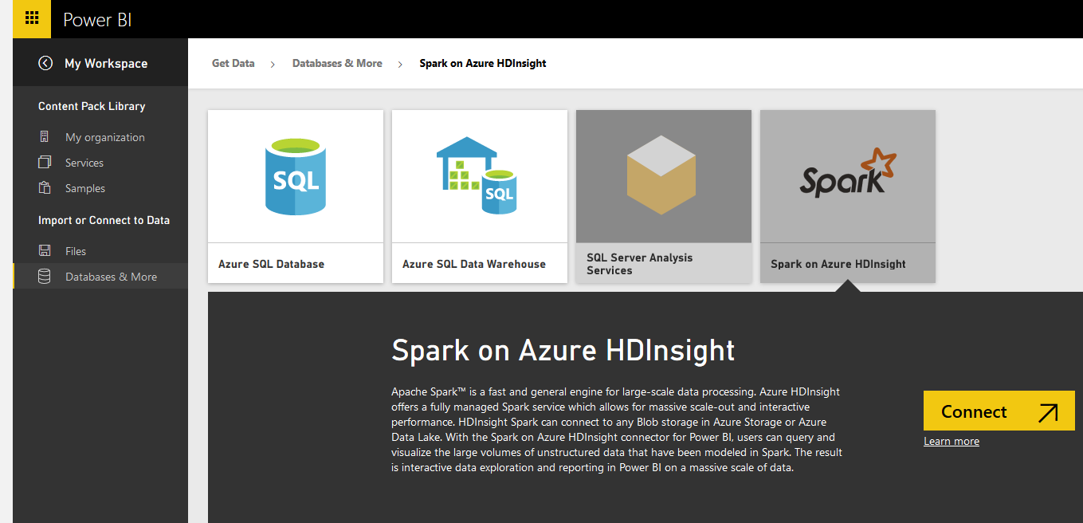1083x523 pixels.
Task: Go to Databases & More breadcrumb
Action: (x=337, y=63)
